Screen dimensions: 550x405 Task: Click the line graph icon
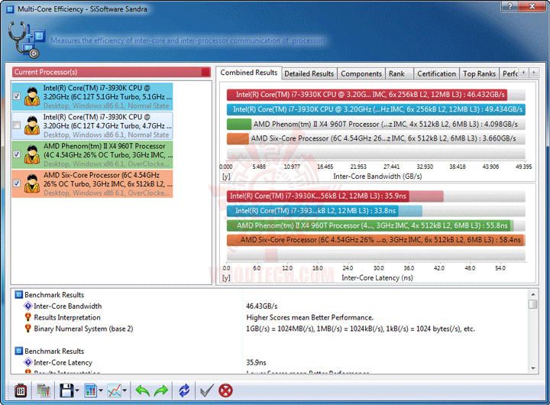click(115, 390)
